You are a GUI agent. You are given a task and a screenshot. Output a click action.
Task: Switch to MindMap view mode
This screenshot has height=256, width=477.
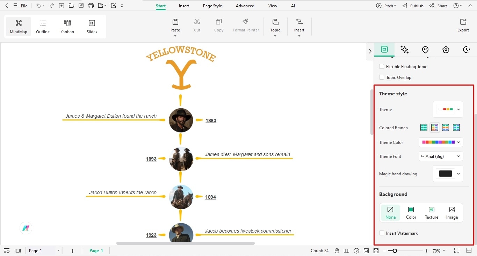(x=19, y=27)
